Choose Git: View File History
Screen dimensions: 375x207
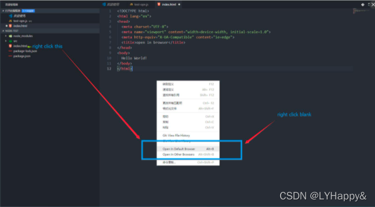(x=188, y=136)
